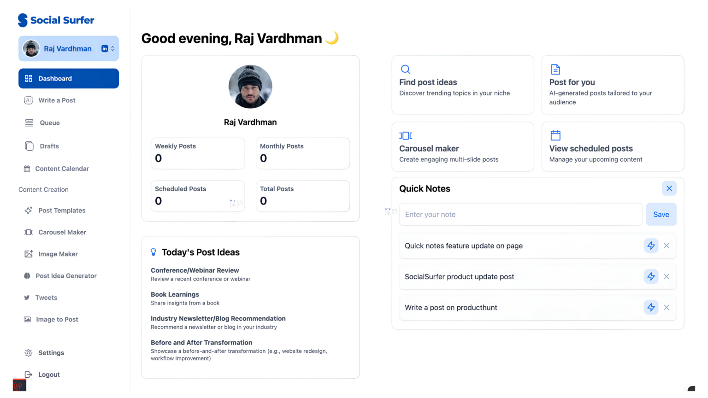Click the 'Enter your note' field

pos(520,215)
